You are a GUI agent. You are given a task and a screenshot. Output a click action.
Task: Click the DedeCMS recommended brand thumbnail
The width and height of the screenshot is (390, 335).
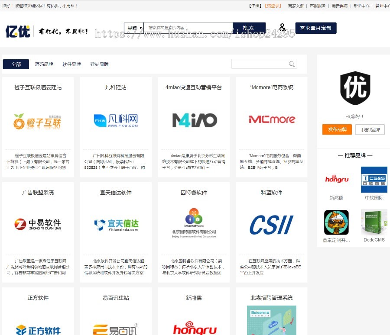[374, 222]
